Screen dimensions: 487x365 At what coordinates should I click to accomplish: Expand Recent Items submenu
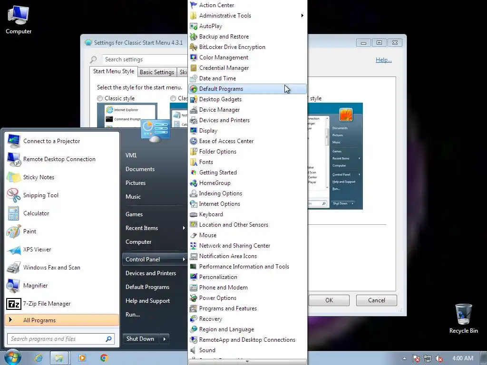click(155, 228)
